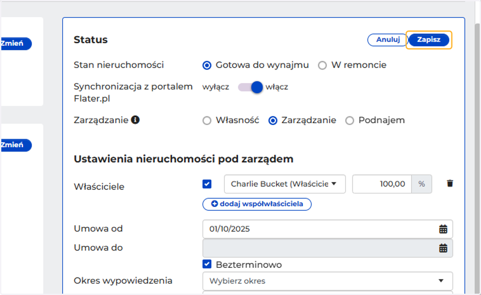Image resolution: width=481 pixels, height=295 pixels.
Task: Toggle Flater.pl synchronization switch
Action: 251,87
